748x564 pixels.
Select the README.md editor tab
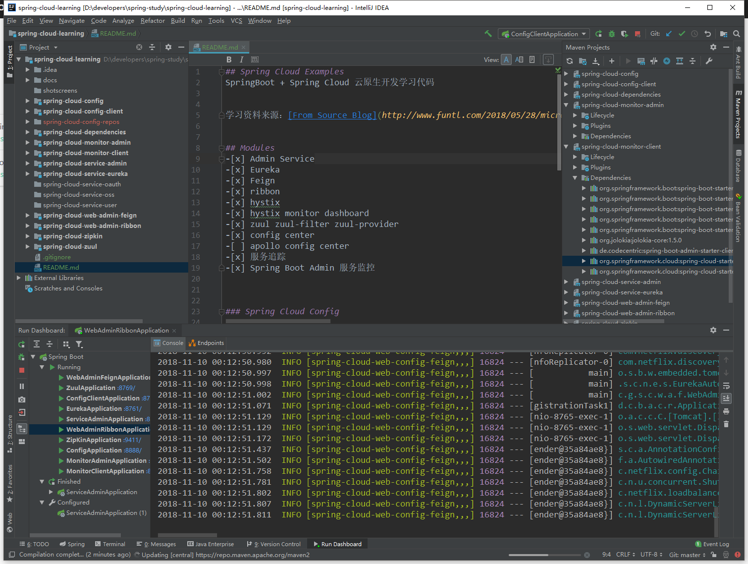(219, 47)
